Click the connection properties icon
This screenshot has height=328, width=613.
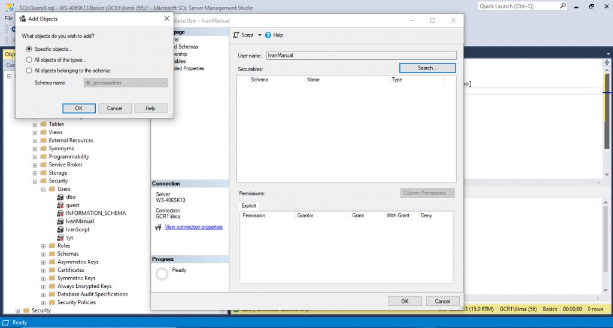[158, 227]
